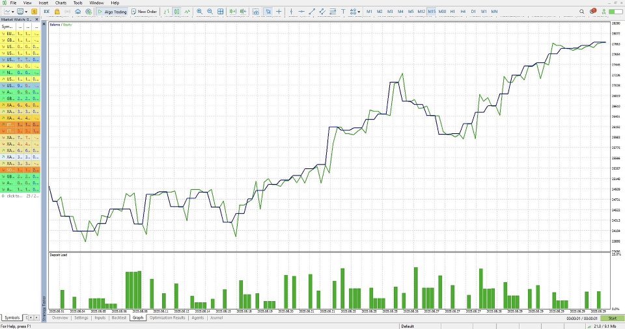The height and width of the screenshot is (329, 625).
Task: Toggle the Algo Trading button
Action: click(x=112, y=12)
